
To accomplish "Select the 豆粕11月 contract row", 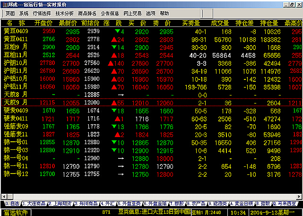I will (152, 55).
